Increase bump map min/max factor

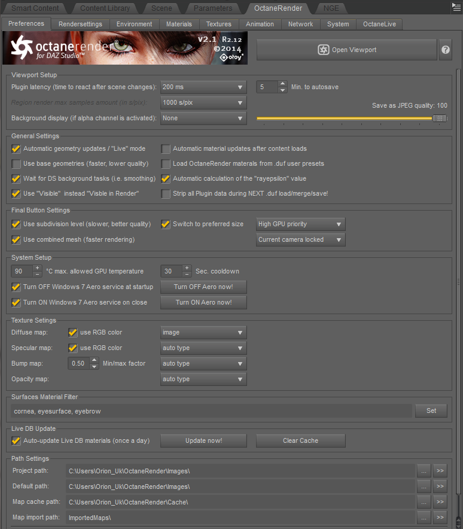(95, 360)
